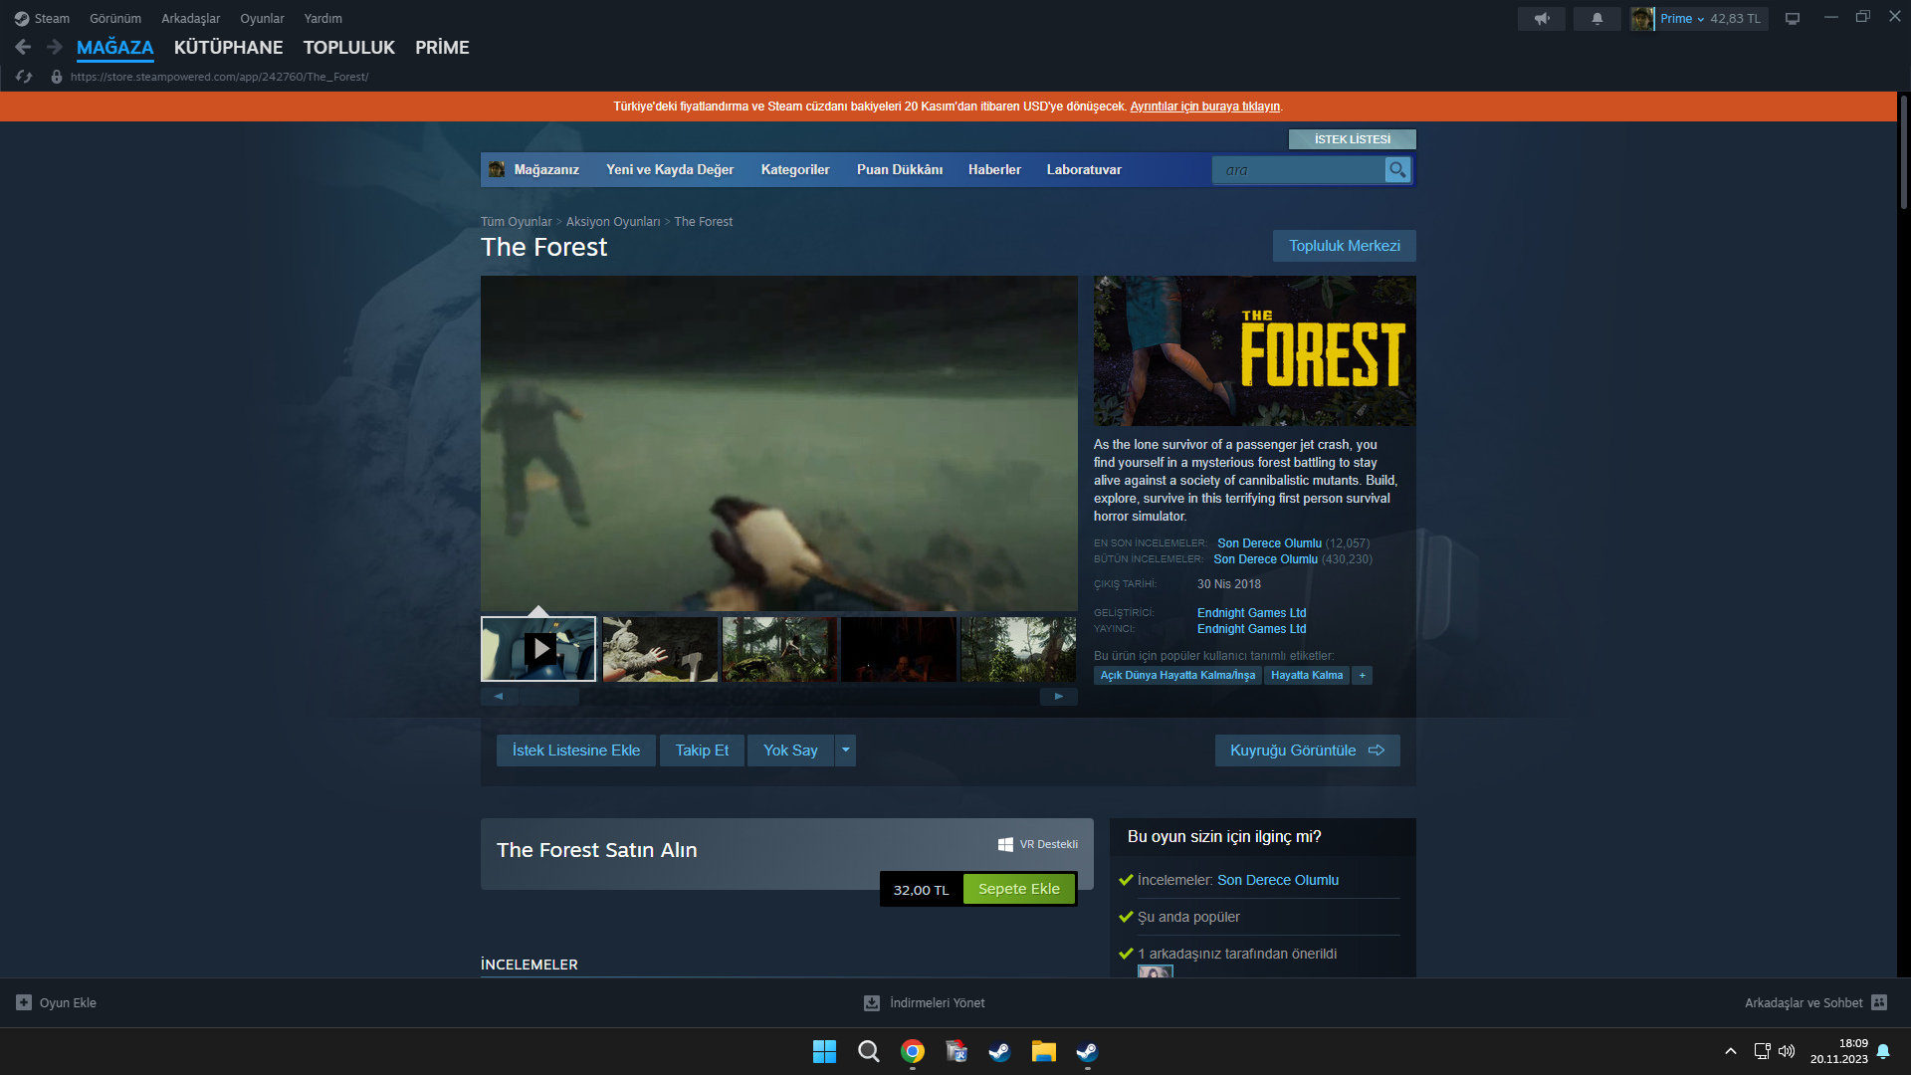
Task: Click the page reload icon
Action: tap(24, 77)
